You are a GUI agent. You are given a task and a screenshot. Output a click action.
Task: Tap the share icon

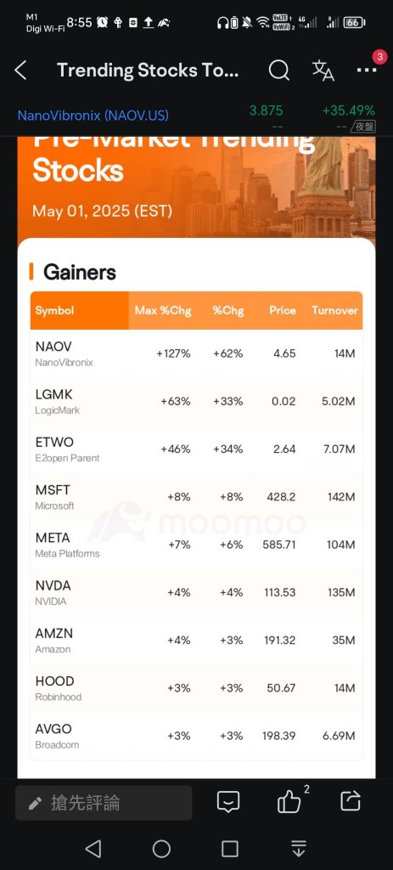351,801
